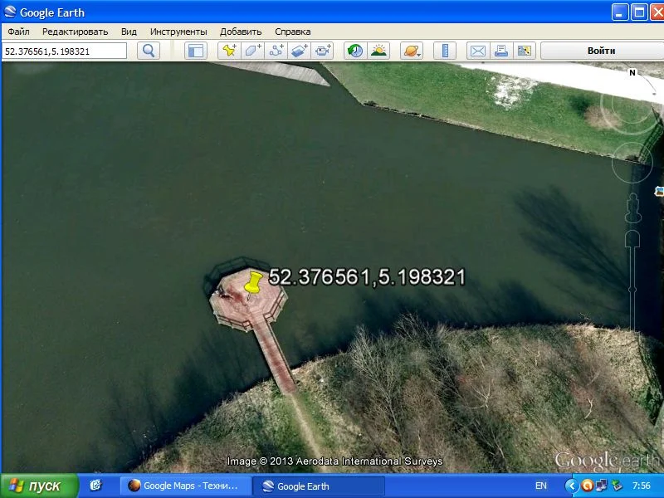Open the Вид menu
The image size is (664, 498).
click(x=129, y=32)
